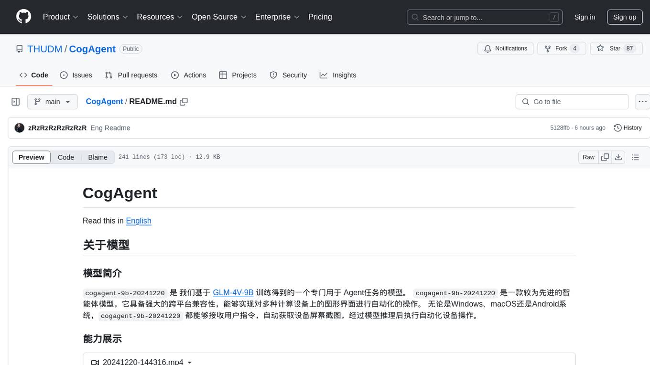Click the Public repository badge
Screen dimensions: 650x365
130,49
